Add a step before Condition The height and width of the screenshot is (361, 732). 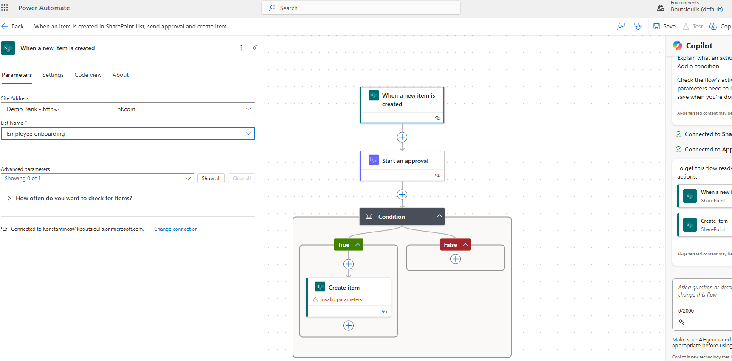coord(402,195)
